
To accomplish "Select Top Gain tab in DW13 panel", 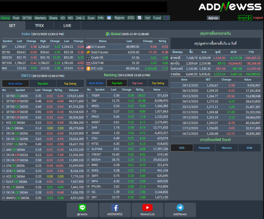I will (43, 83).
